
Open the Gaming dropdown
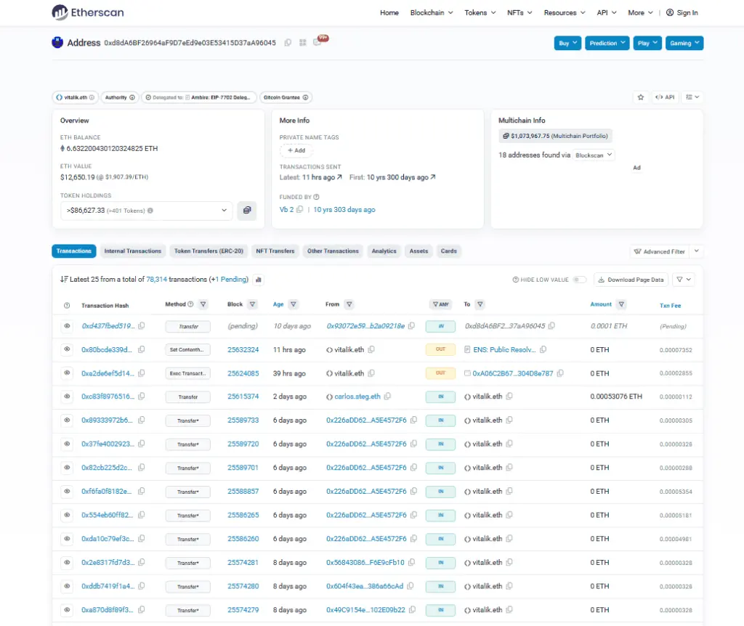[684, 43]
